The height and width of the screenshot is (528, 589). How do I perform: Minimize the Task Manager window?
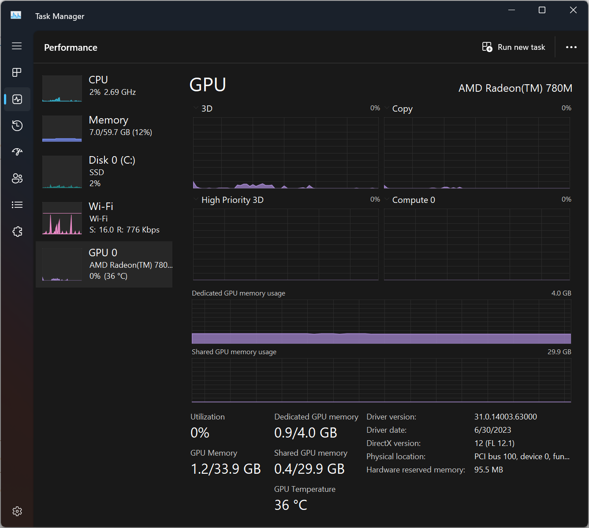click(512, 10)
